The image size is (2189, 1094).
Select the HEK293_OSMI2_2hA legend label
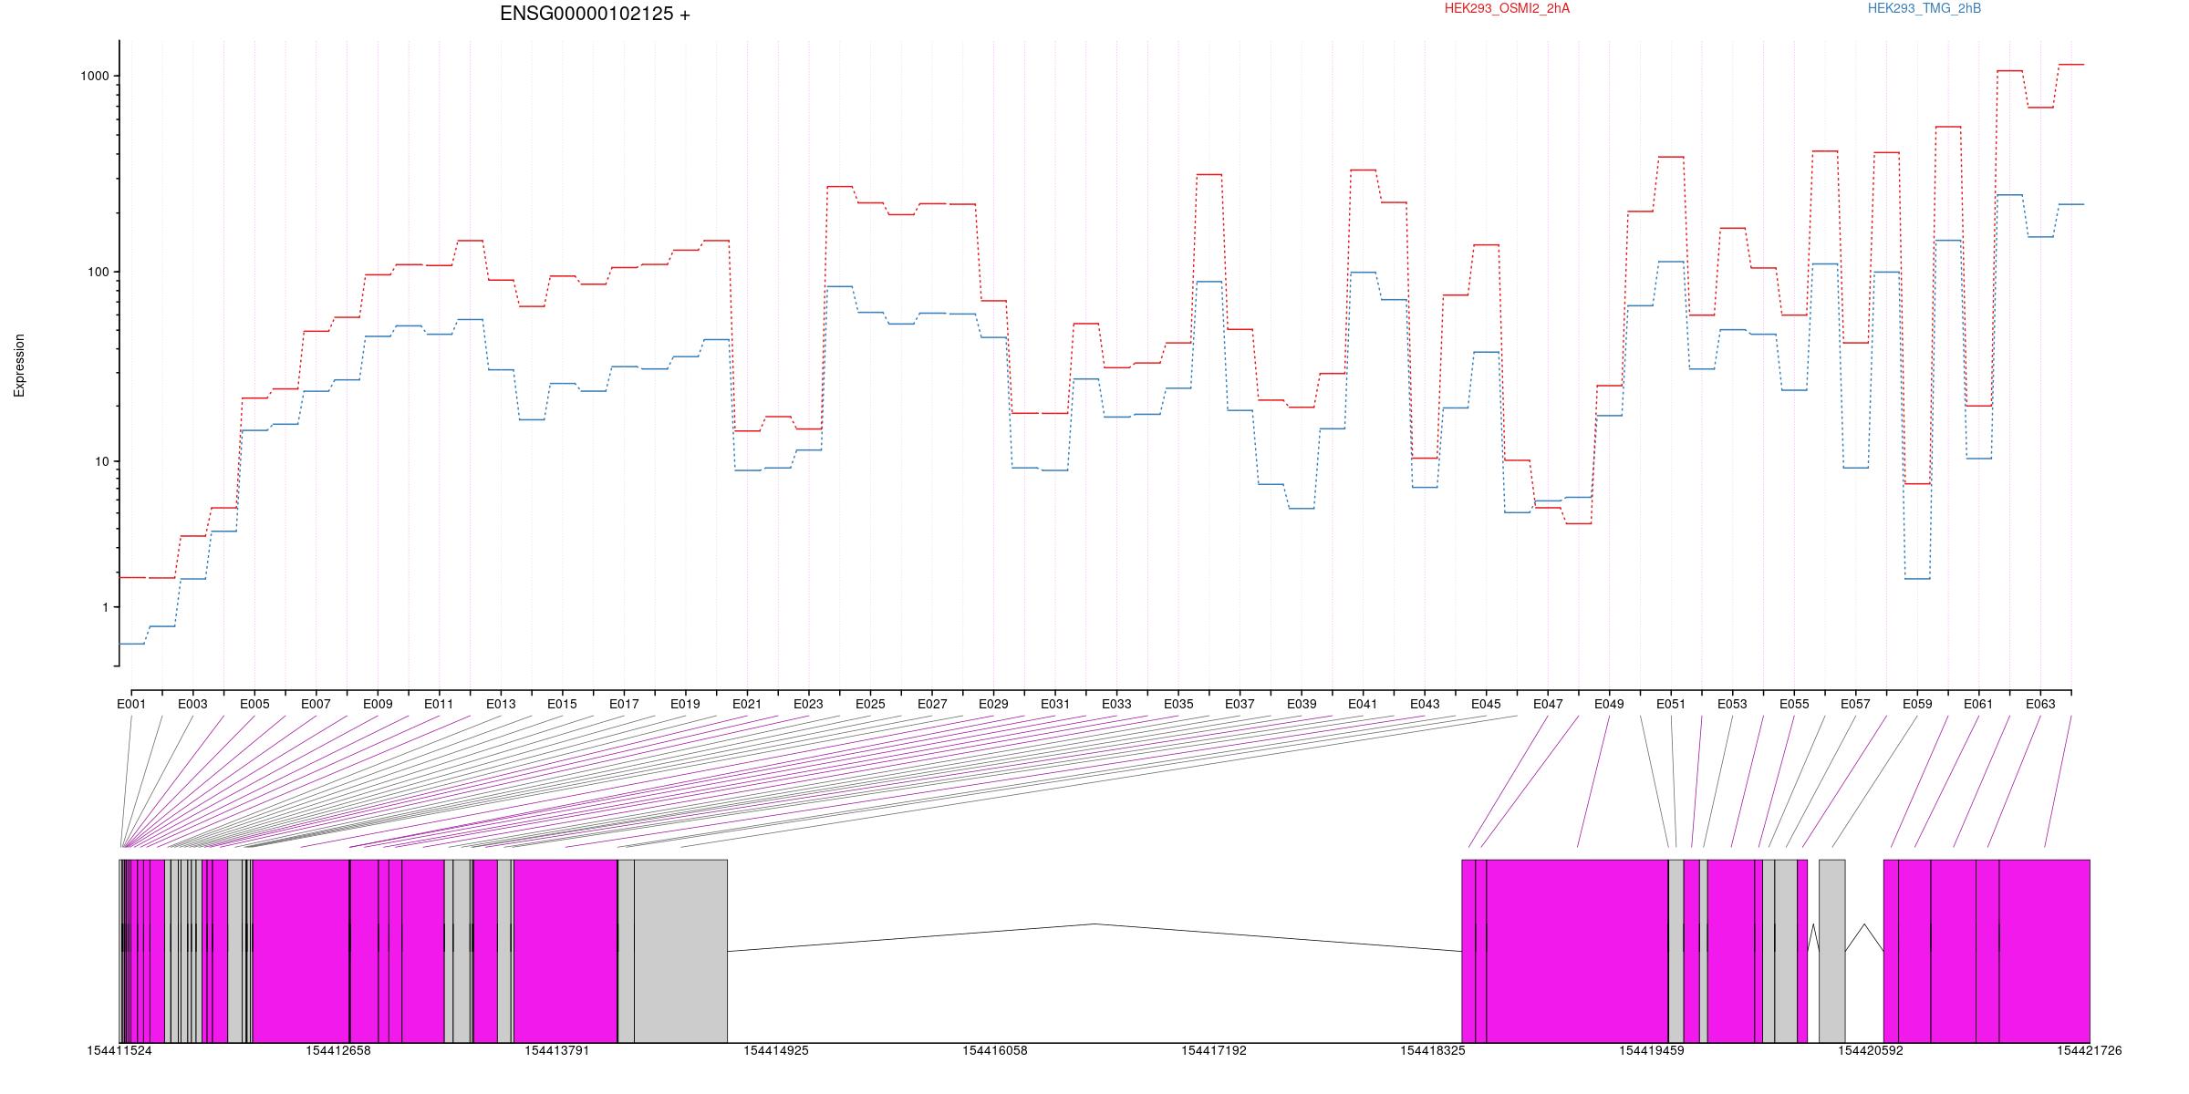[1507, 8]
